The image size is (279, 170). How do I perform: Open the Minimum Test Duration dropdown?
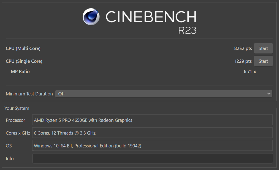click(x=164, y=94)
